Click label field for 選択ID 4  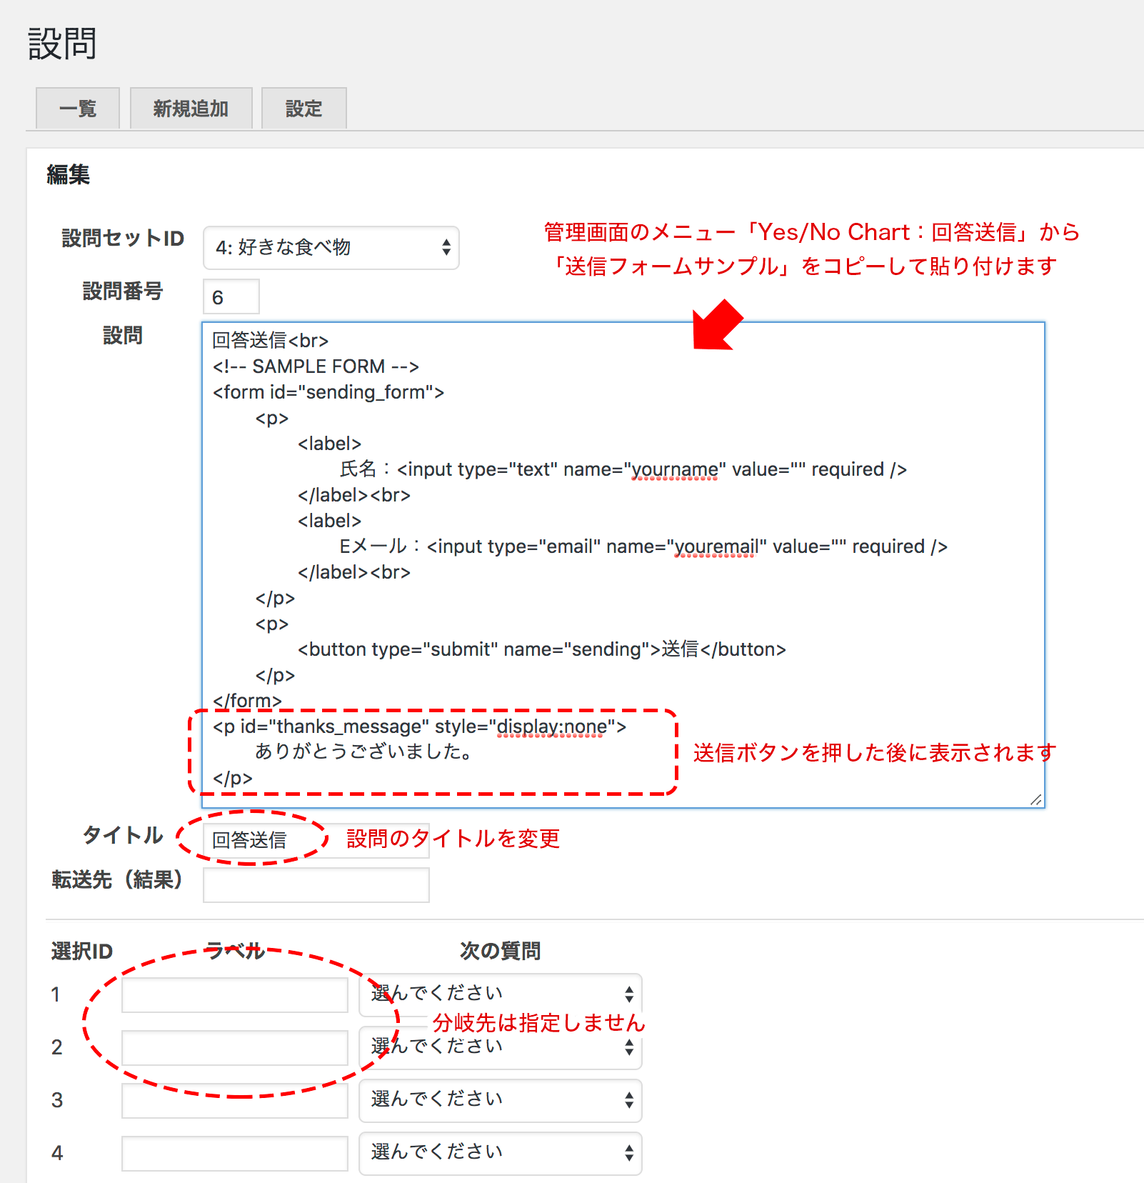234,1154
